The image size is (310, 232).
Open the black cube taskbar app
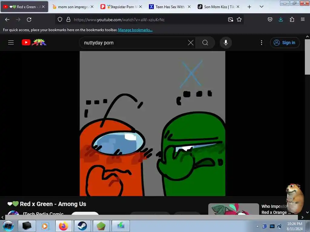(27, 226)
